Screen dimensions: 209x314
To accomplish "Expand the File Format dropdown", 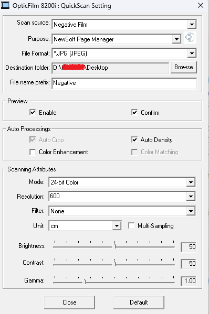I will [192, 53].
